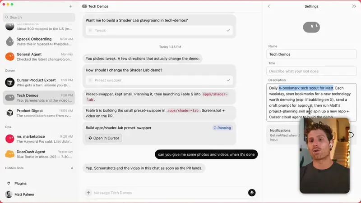
Task: Open the SpaceX Onboarding conversation
Action: coord(39,41)
